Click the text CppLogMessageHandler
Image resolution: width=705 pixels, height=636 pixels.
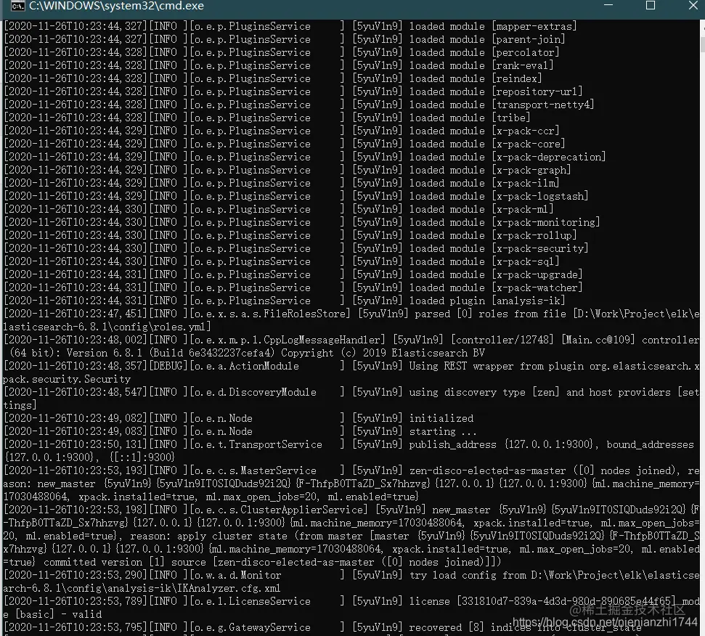pyautogui.click(x=322, y=340)
